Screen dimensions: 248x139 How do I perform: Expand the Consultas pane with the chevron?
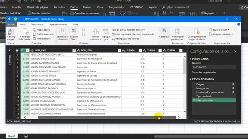10,50
